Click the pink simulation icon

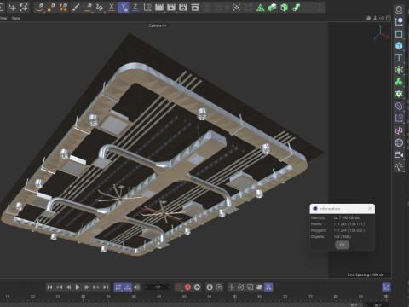(x=399, y=130)
